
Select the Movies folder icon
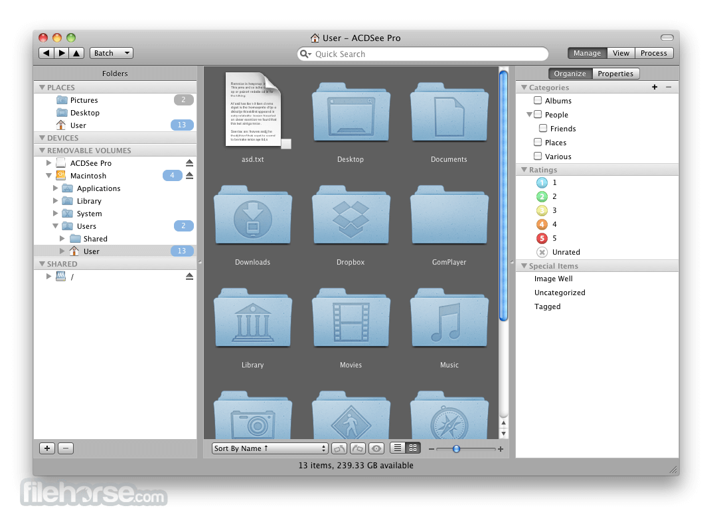click(x=351, y=318)
